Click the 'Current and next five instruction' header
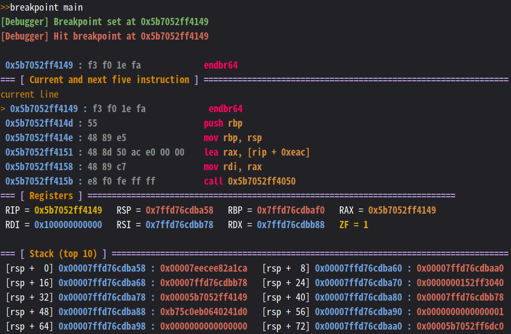 click(109, 80)
